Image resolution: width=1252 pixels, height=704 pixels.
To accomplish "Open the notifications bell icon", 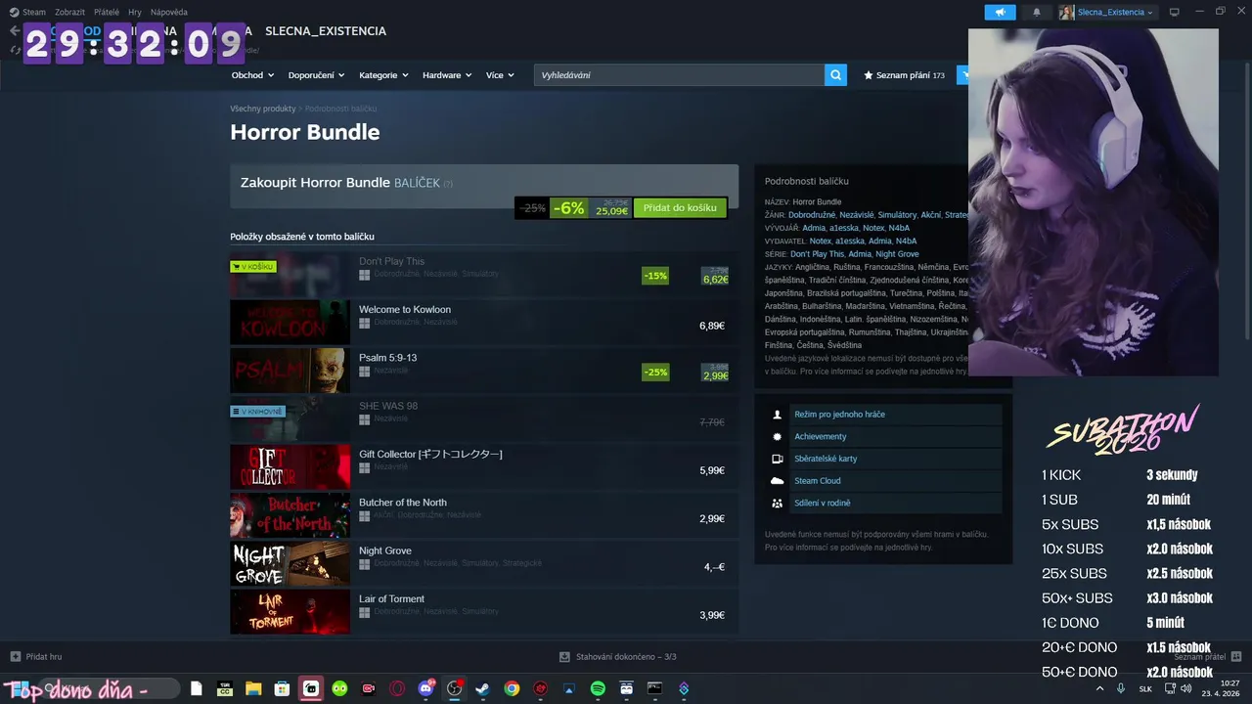I will (1037, 12).
